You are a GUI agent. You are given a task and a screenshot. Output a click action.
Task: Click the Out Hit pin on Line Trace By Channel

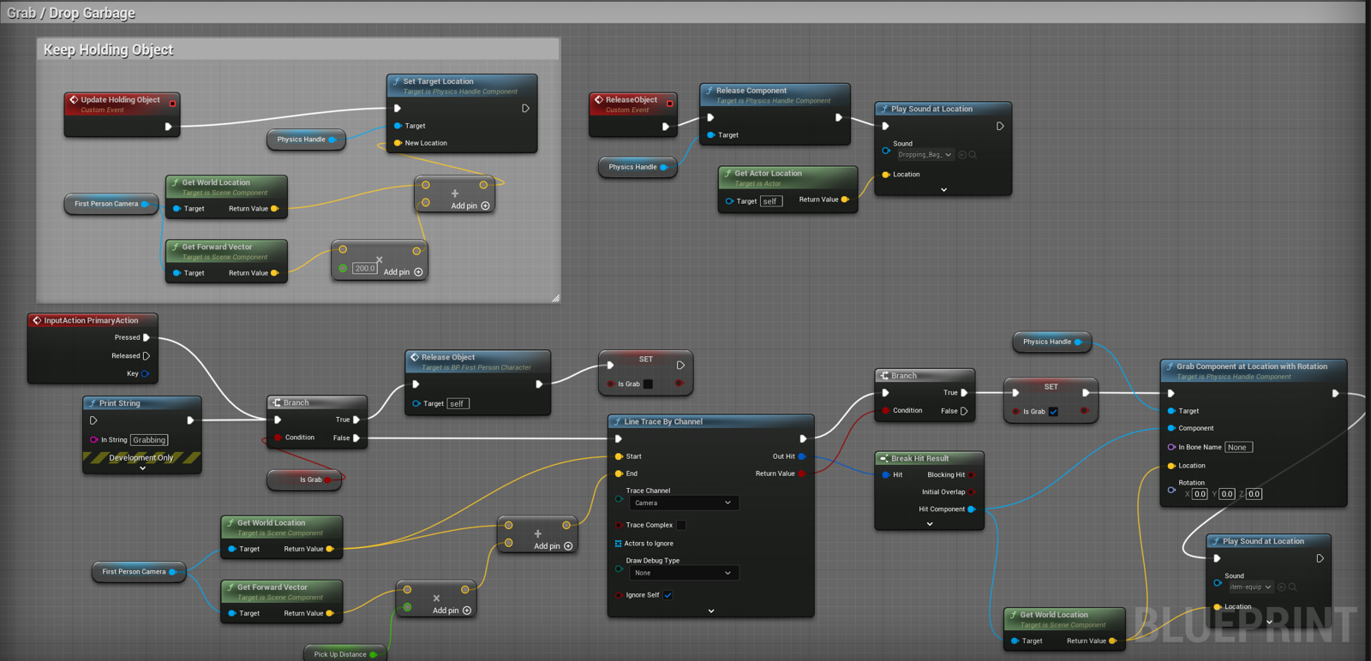tap(802, 456)
